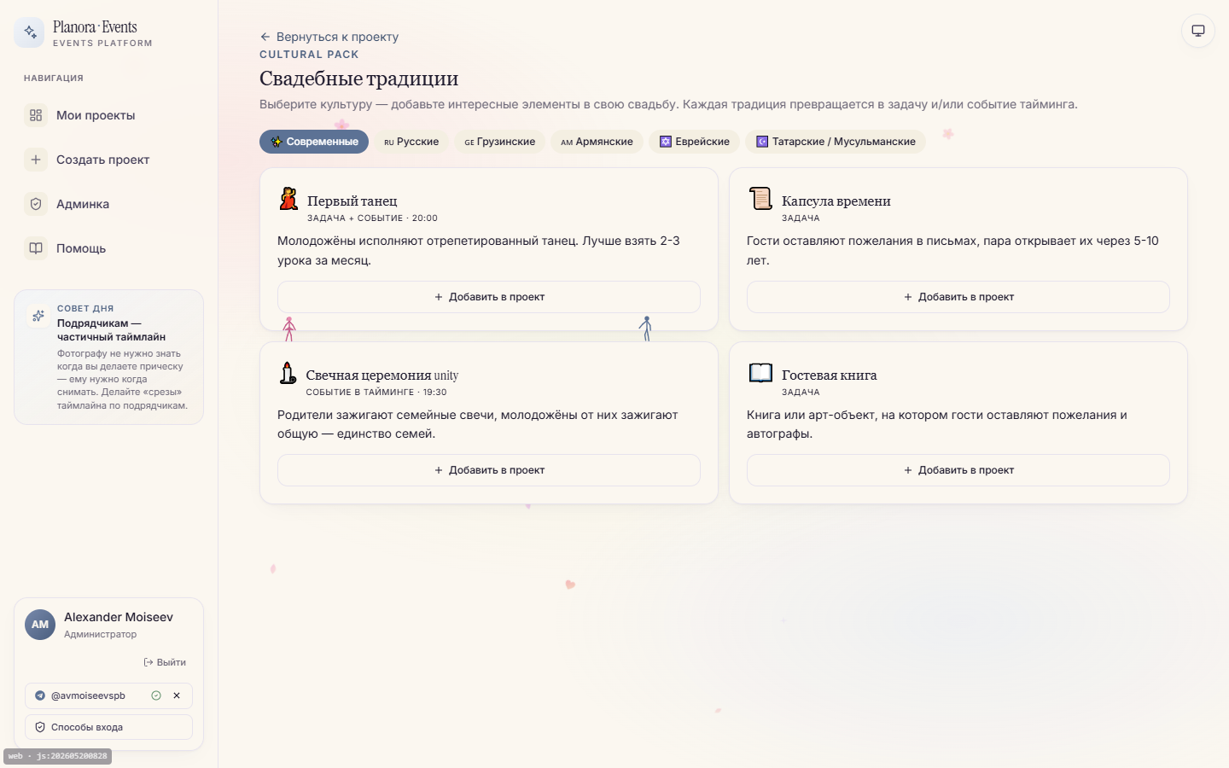Click the AM user avatar
The height and width of the screenshot is (768, 1229).
click(x=40, y=625)
